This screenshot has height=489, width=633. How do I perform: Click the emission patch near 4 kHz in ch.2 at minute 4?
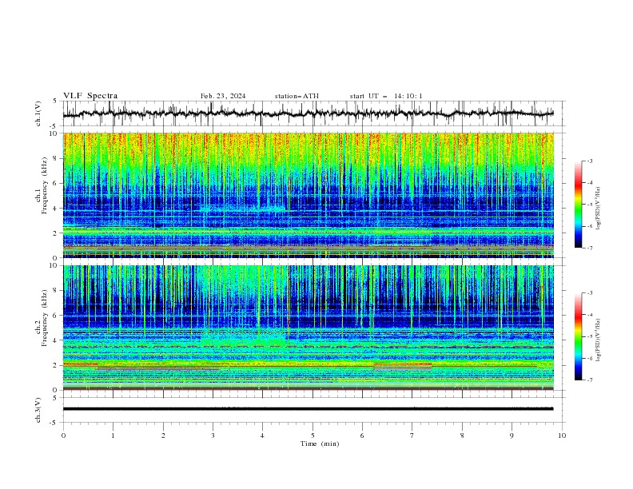(x=245, y=341)
